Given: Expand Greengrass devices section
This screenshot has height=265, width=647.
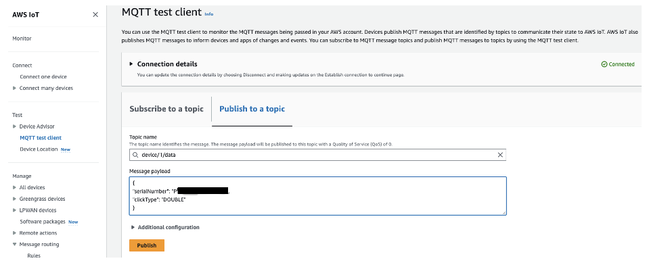Looking at the screenshot, I should pos(15,199).
